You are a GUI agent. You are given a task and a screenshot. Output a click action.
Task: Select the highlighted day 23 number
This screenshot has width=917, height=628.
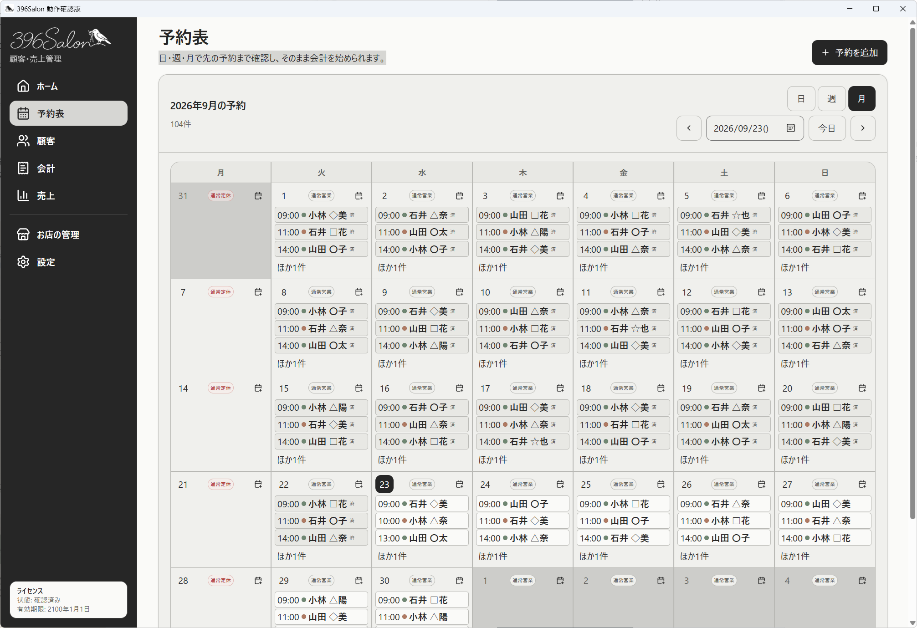tap(384, 484)
